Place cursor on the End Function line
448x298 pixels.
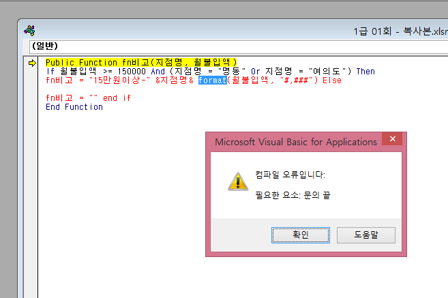pos(74,107)
